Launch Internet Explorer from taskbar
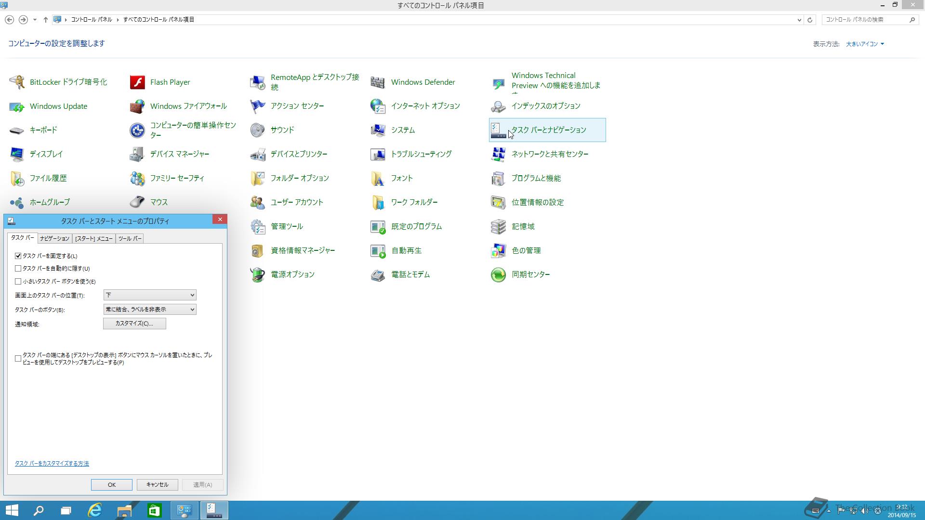 point(95,510)
